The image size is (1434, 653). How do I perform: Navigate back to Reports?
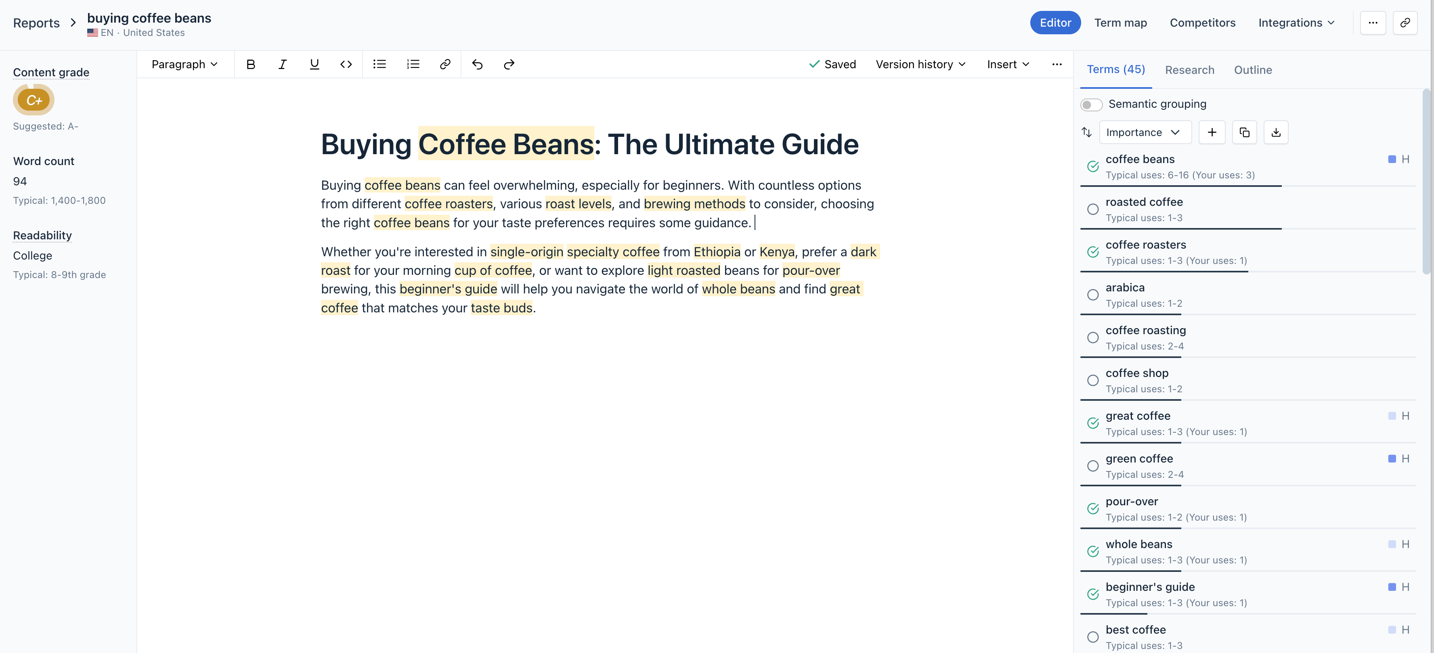coord(36,23)
